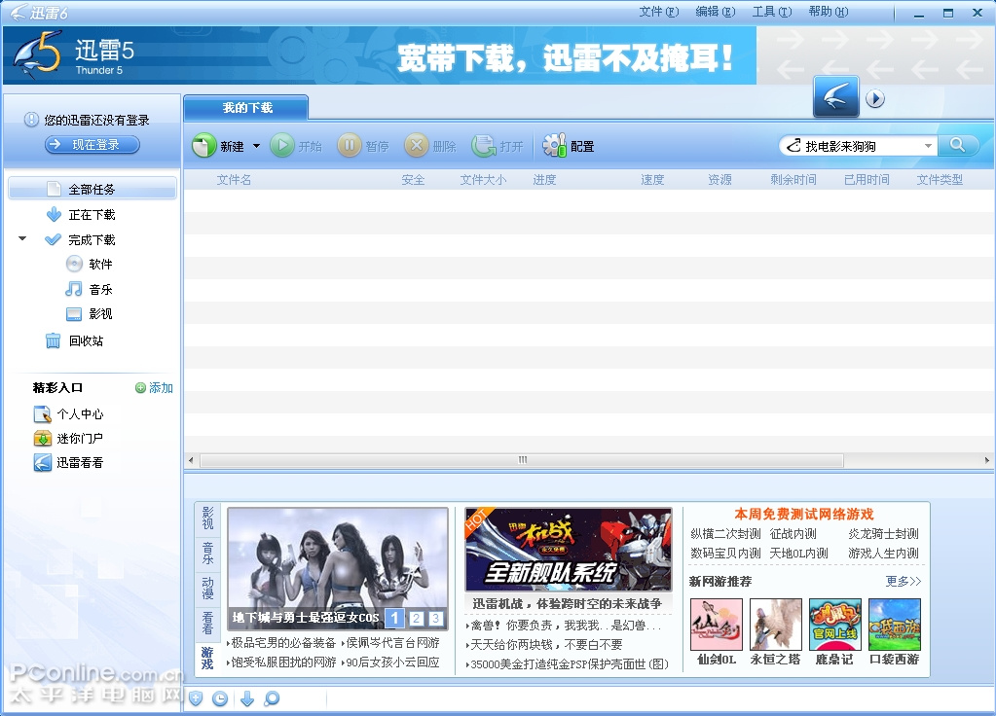Collapse the 完成下载 tree arrow

pyautogui.click(x=22, y=238)
